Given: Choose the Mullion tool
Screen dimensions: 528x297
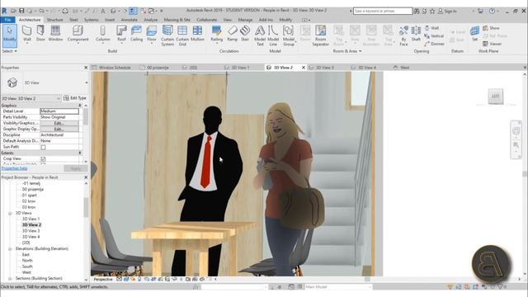Looking at the screenshot, I should pos(197,33).
